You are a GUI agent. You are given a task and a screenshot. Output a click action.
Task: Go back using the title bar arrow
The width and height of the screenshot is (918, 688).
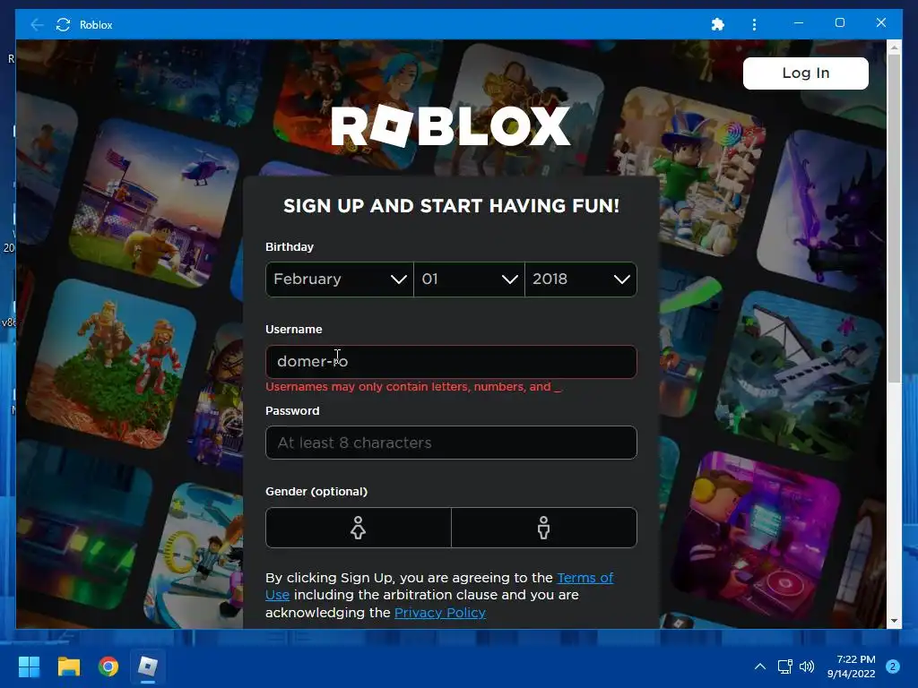pyautogui.click(x=37, y=24)
